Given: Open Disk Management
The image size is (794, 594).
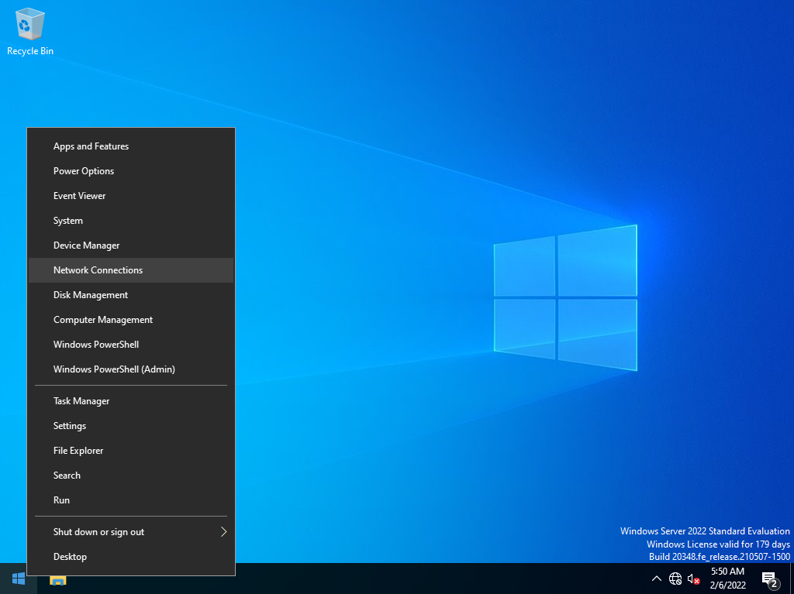Looking at the screenshot, I should pos(131,295).
